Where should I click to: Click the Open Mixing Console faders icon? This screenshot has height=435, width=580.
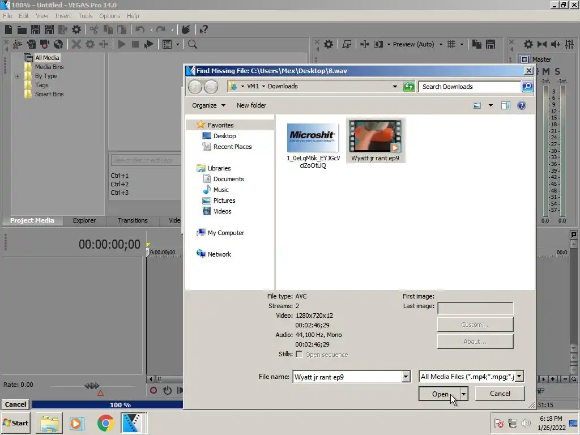point(569,44)
